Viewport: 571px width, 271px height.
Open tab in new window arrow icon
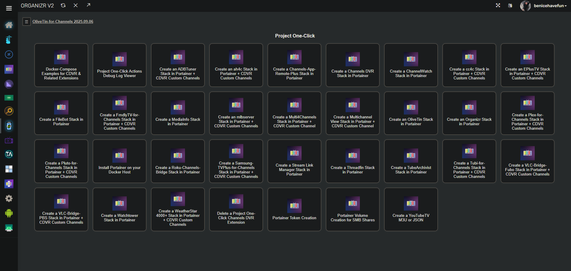tap(88, 5)
